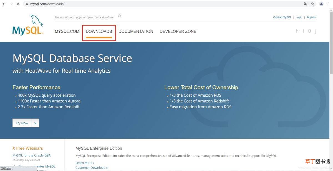Click the Register link
Image resolution: width=333 pixels, height=171 pixels.
point(311,17)
